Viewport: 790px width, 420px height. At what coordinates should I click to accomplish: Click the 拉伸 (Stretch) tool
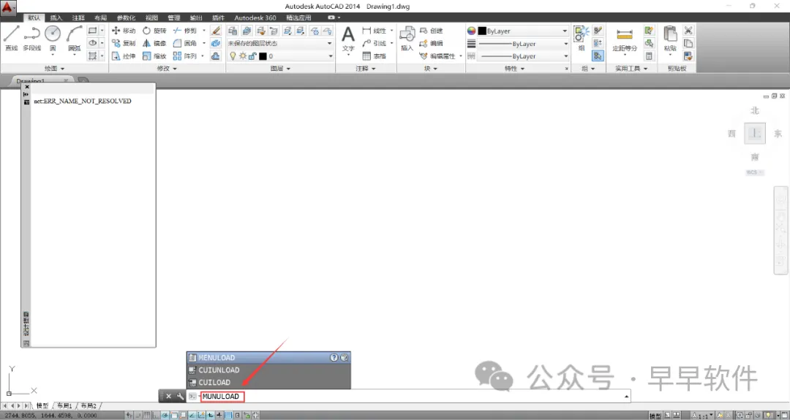tap(124, 56)
